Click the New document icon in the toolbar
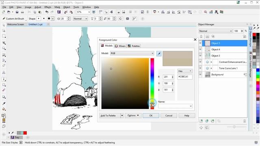 click(4, 12)
